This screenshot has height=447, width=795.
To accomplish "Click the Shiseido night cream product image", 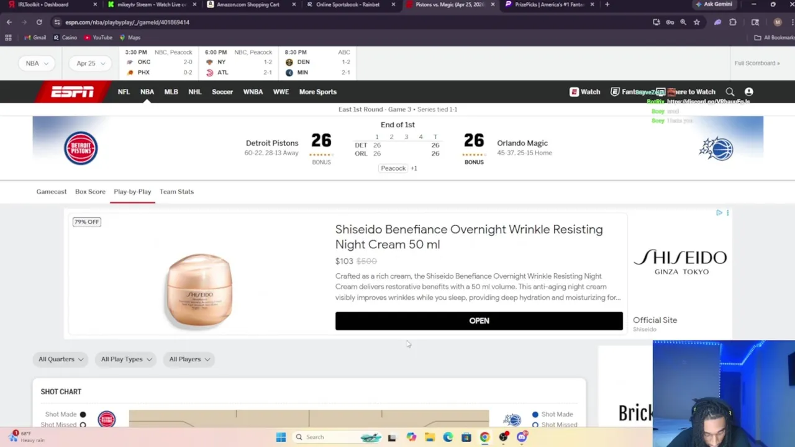I will 199,290.
